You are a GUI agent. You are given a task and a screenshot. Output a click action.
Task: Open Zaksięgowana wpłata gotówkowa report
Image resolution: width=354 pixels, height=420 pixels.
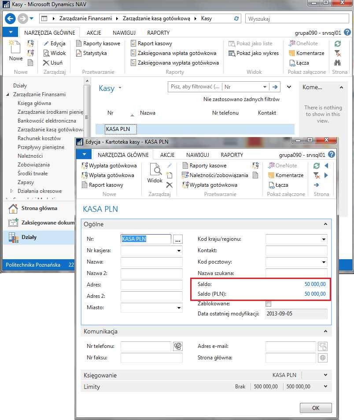click(173, 53)
